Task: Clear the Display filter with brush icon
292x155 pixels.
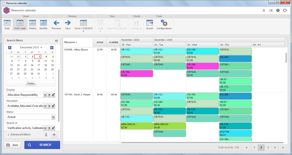Action: [x=53, y=95]
